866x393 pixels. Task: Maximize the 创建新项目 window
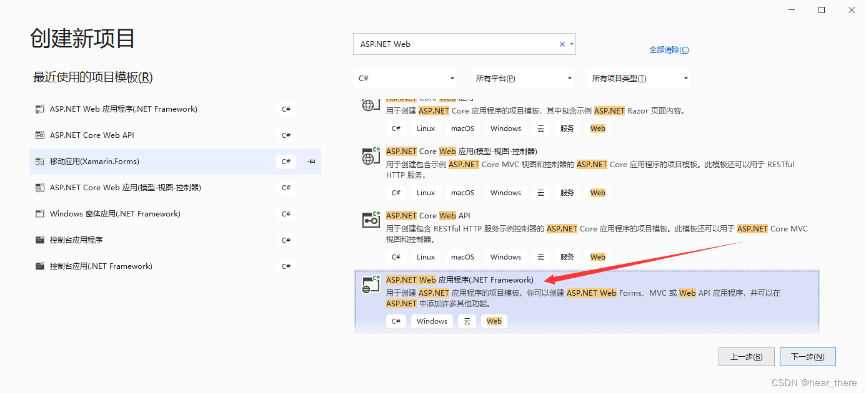pos(822,10)
